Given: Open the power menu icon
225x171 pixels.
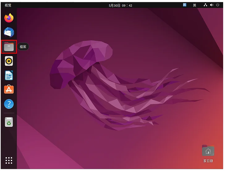Looking at the screenshot, I should (218, 5).
